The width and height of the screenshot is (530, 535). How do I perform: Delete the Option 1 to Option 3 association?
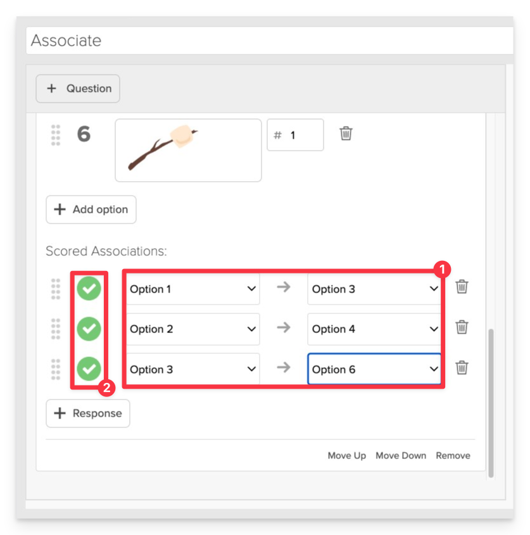pyautogui.click(x=462, y=287)
